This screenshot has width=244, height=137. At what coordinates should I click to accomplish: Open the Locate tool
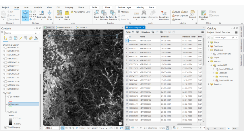click(144, 15)
